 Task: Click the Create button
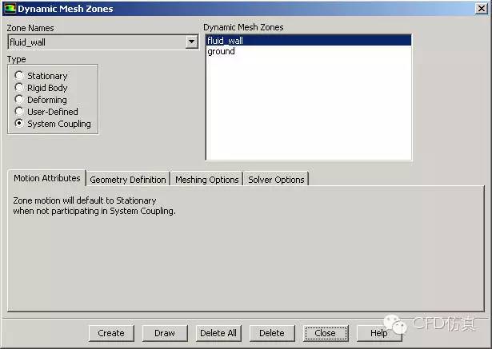(x=111, y=333)
